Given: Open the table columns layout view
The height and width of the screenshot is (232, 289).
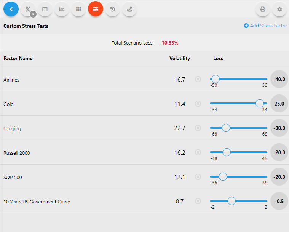Looking at the screenshot, I should (x=45, y=9).
